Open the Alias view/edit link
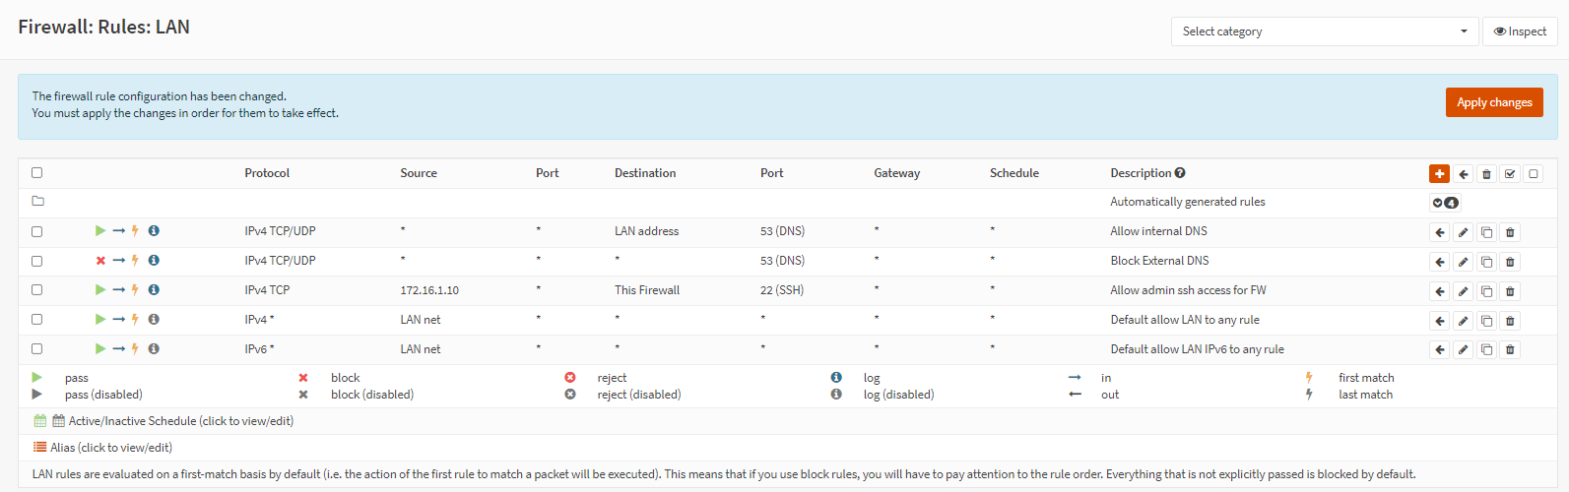 tap(111, 448)
